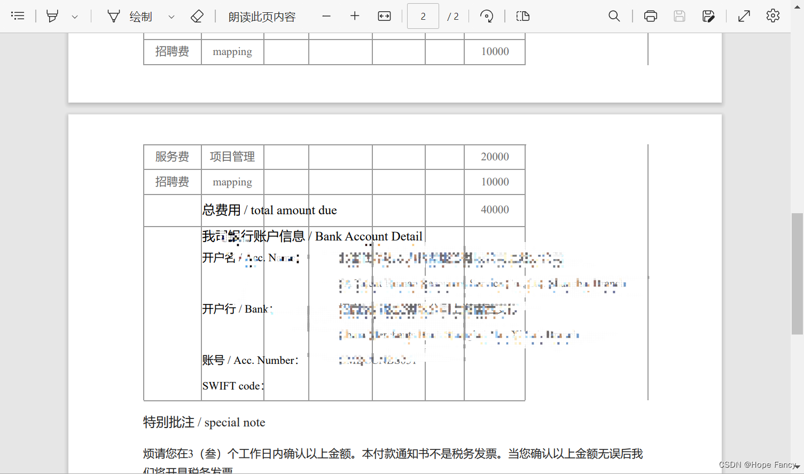804x474 pixels.
Task: Toggle fit to width view
Action: [x=384, y=16]
